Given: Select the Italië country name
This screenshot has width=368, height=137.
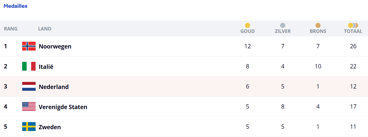Looking at the screenshot, I should (x=46, y=67).
